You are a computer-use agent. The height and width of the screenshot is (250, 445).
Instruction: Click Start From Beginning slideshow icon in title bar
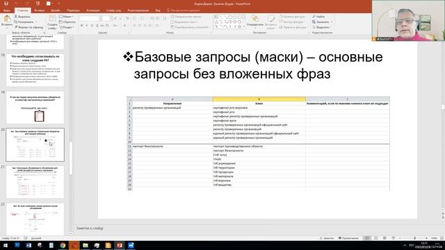click(x=38, y=3)
